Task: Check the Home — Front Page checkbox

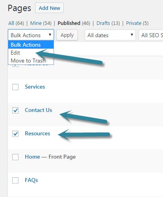Action: click(15, 157)
